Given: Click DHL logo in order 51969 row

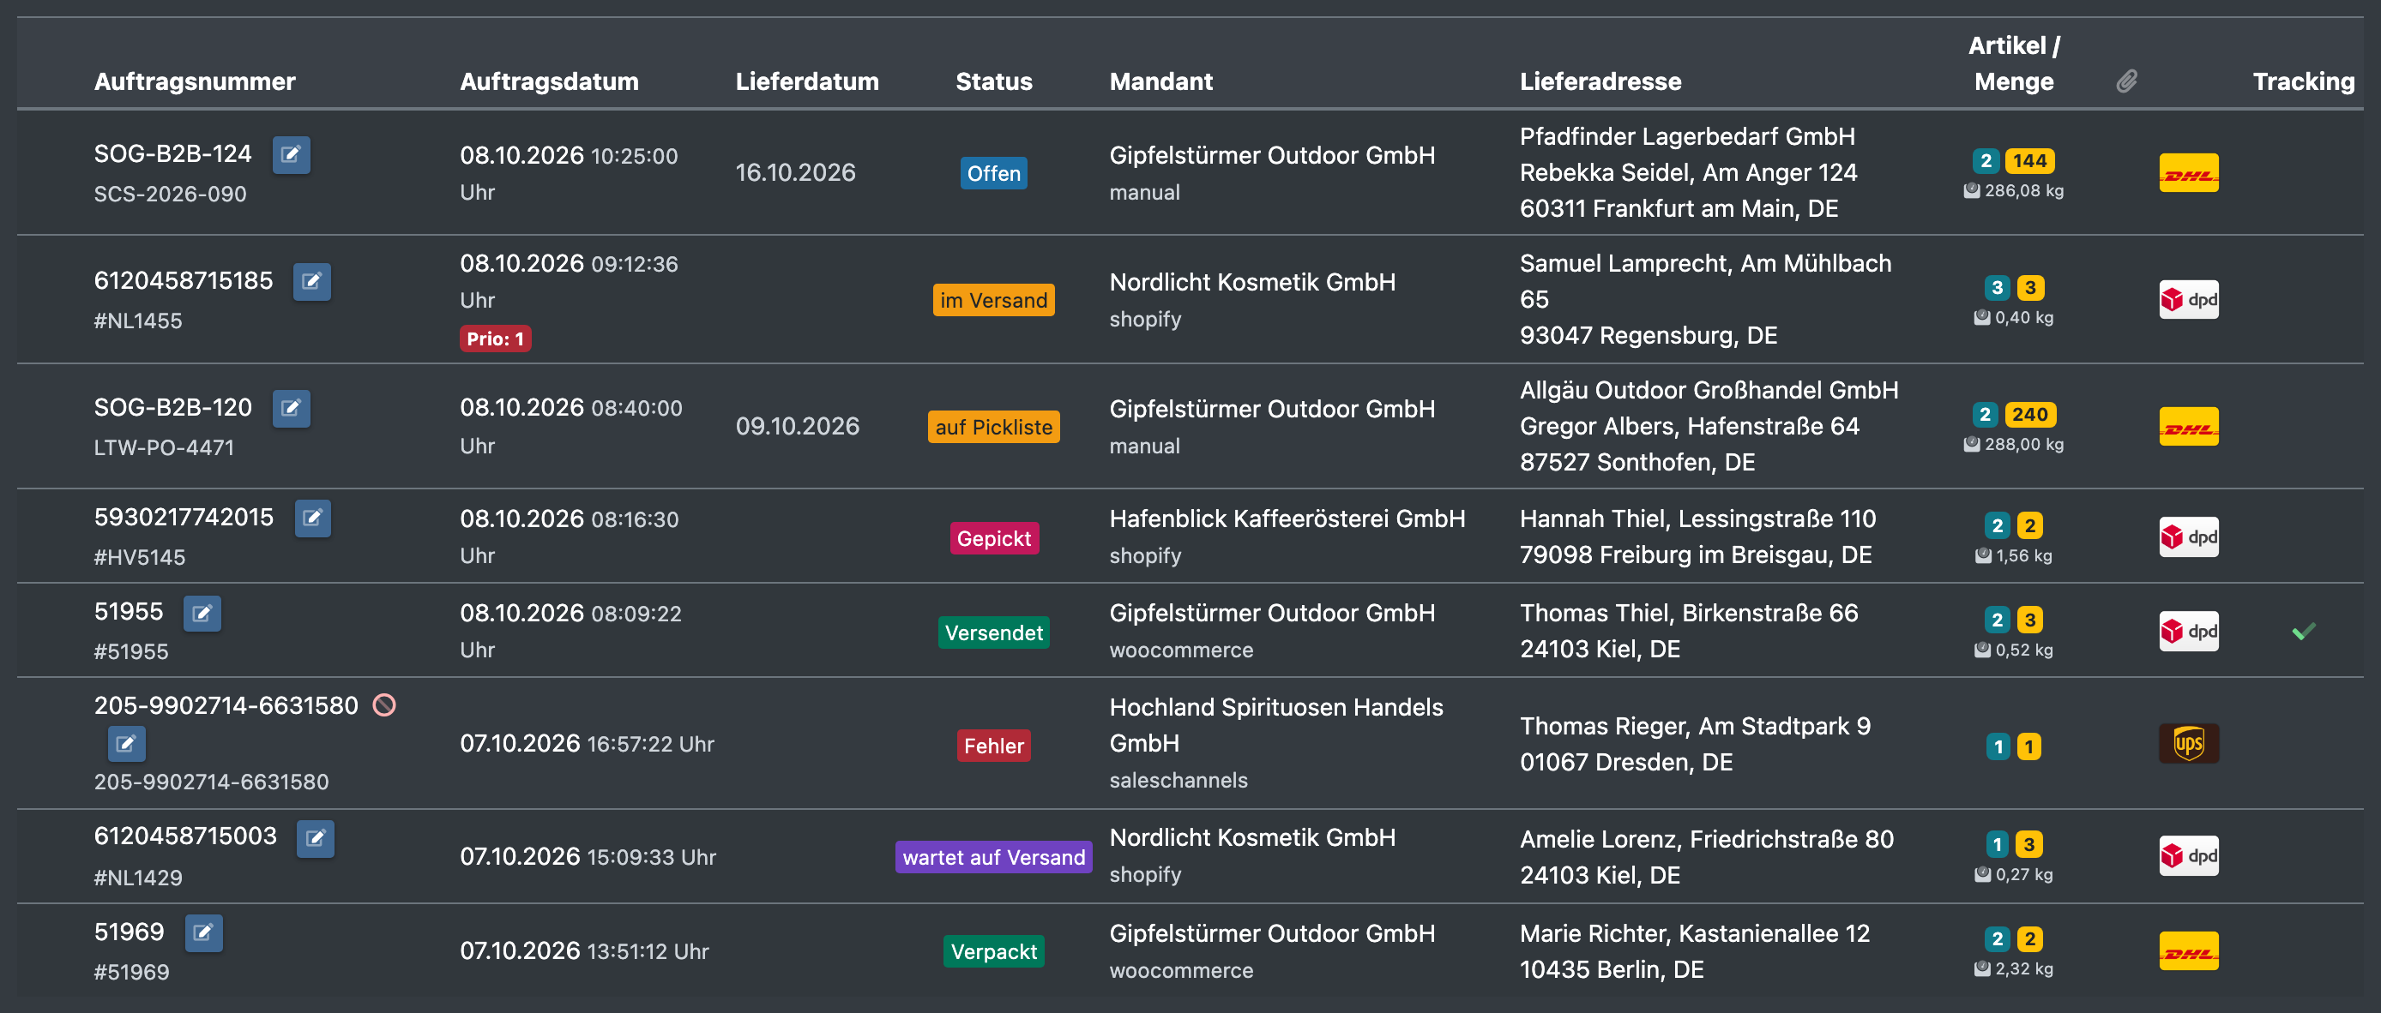Looking at the screenshot, I should pyautogui.click(x=2189, y=951).
